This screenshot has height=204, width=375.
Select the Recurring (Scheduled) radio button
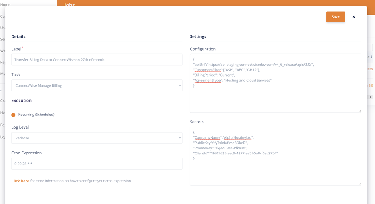click(x=13, y=115)
